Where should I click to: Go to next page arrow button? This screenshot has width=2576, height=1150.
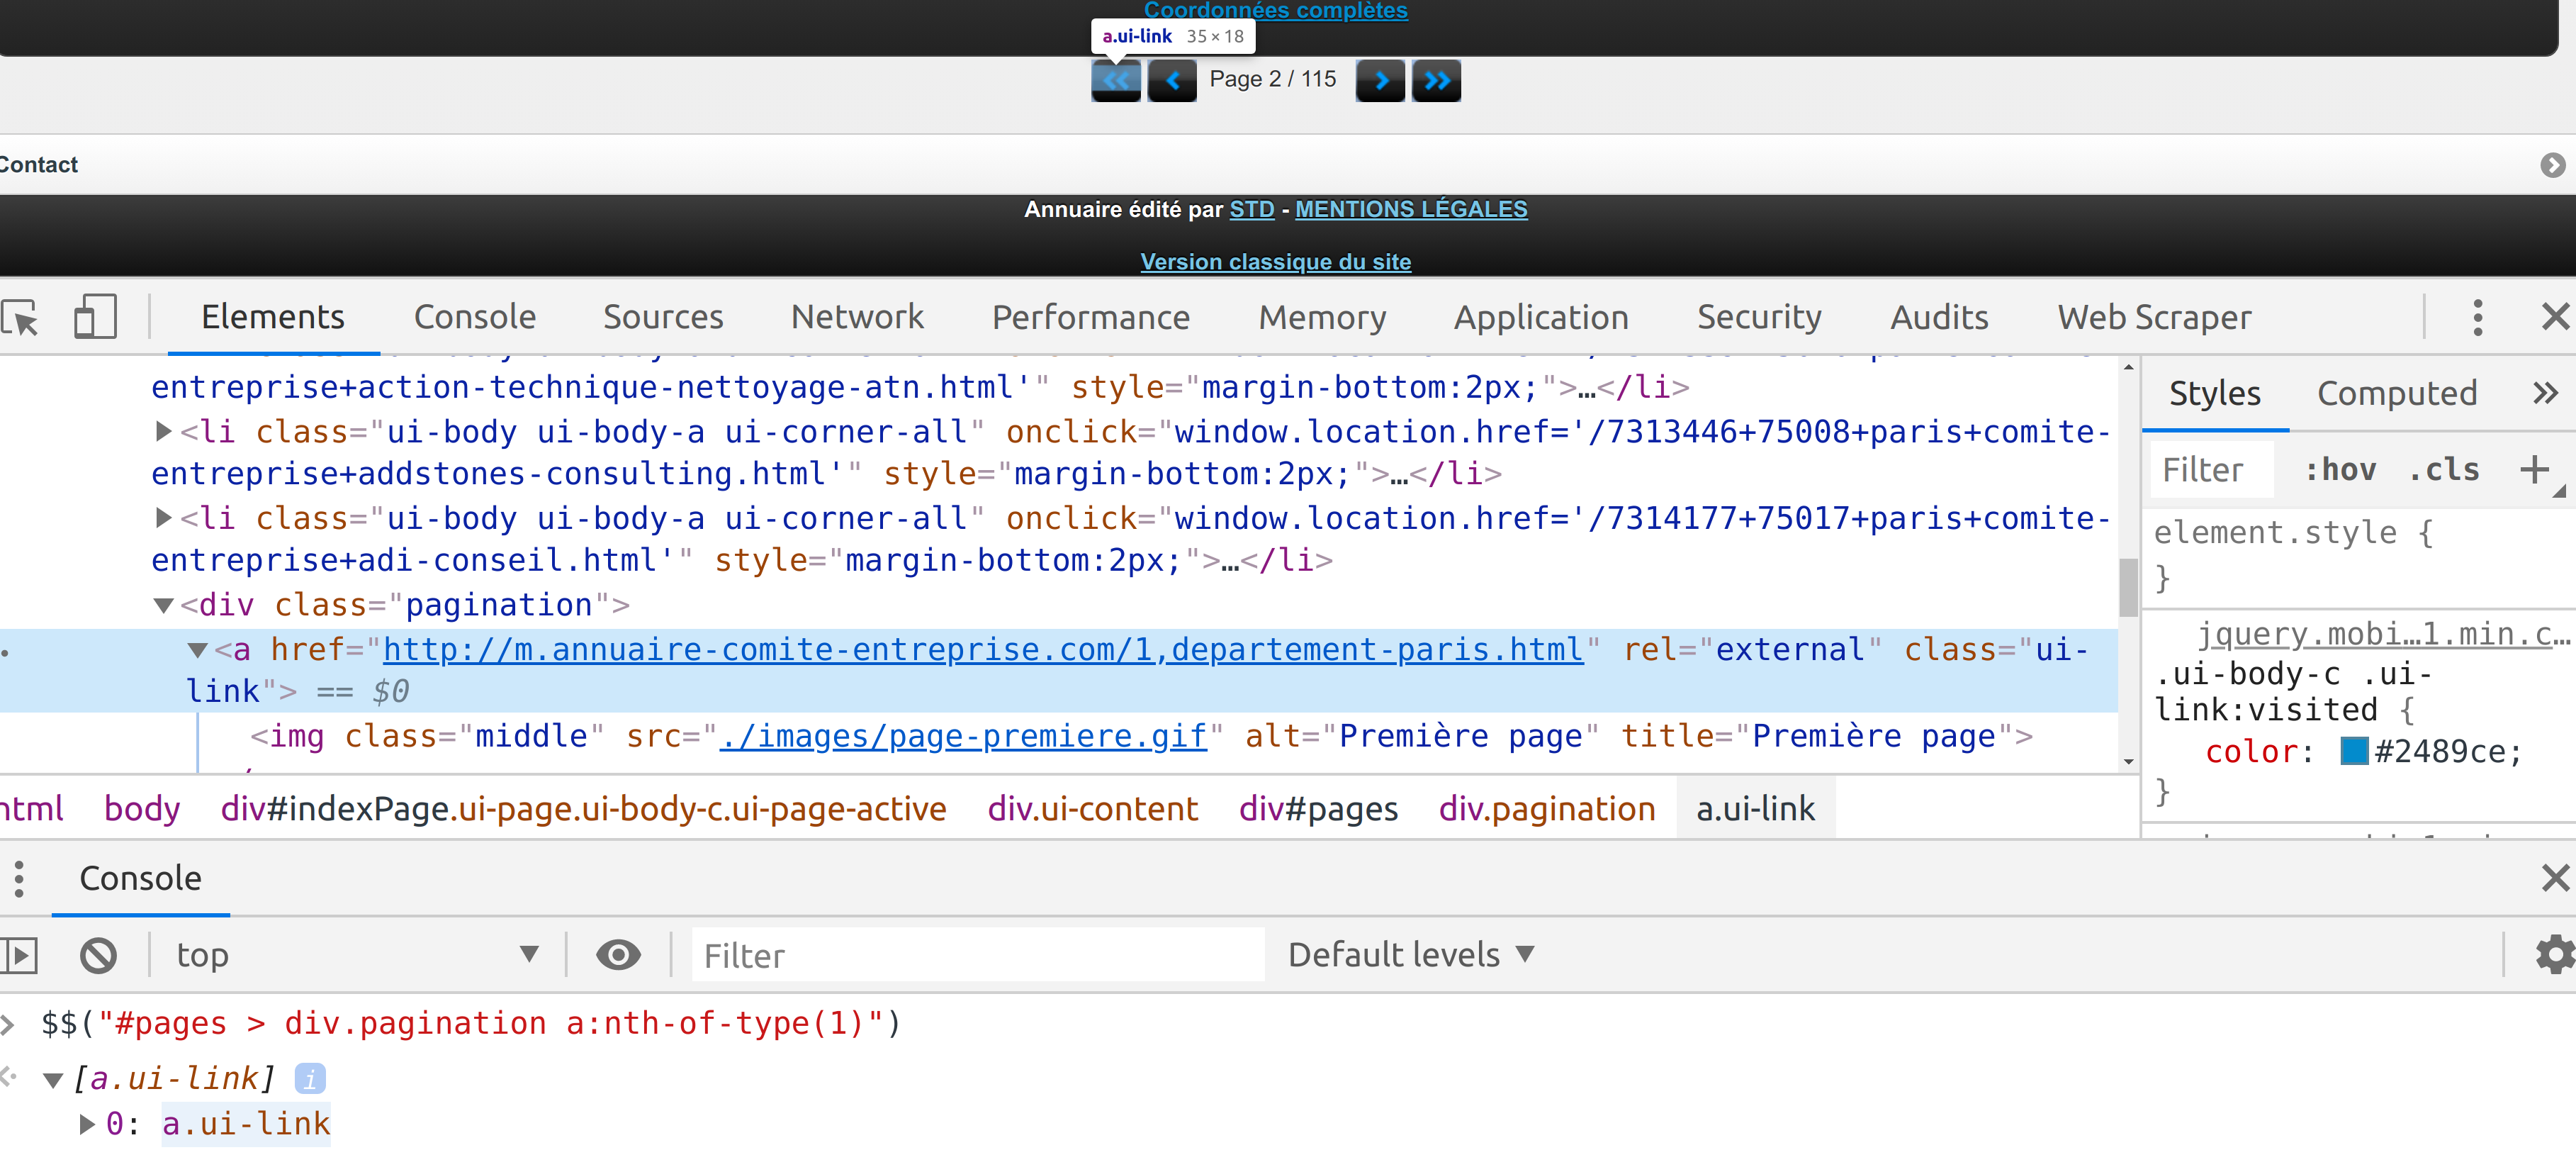click(1380, 80)
